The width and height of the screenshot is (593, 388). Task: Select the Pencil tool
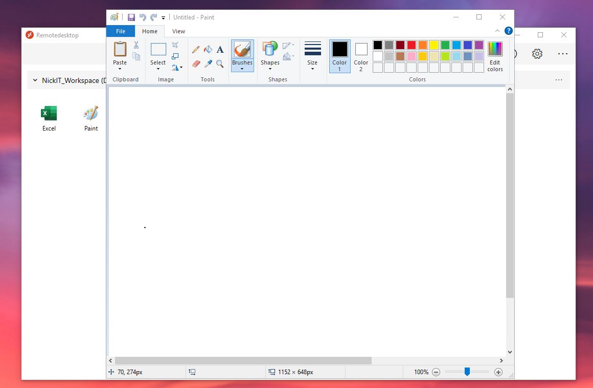pos(196,50)
